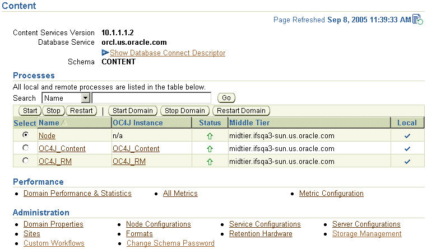Open the Search Name dropdown
427x249 pixels.
point(85,98)
